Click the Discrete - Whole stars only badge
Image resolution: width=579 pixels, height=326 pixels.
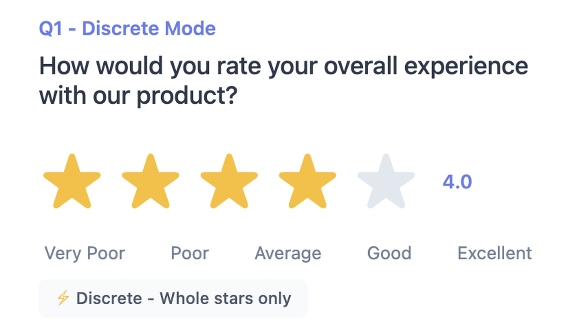pos(173,298)
